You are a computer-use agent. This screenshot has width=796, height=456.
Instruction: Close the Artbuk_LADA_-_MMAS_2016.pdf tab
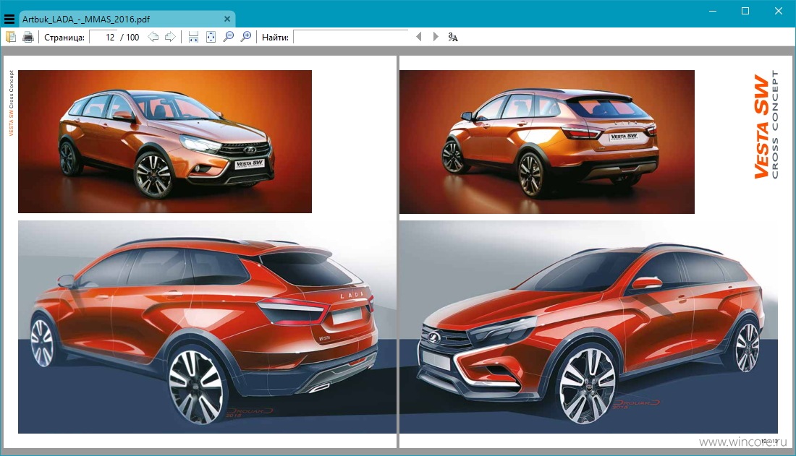[x=227, y=20]
